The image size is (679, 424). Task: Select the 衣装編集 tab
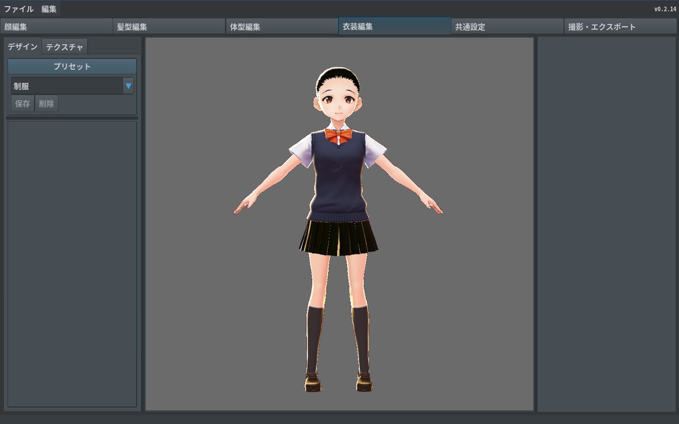(394, 27)
